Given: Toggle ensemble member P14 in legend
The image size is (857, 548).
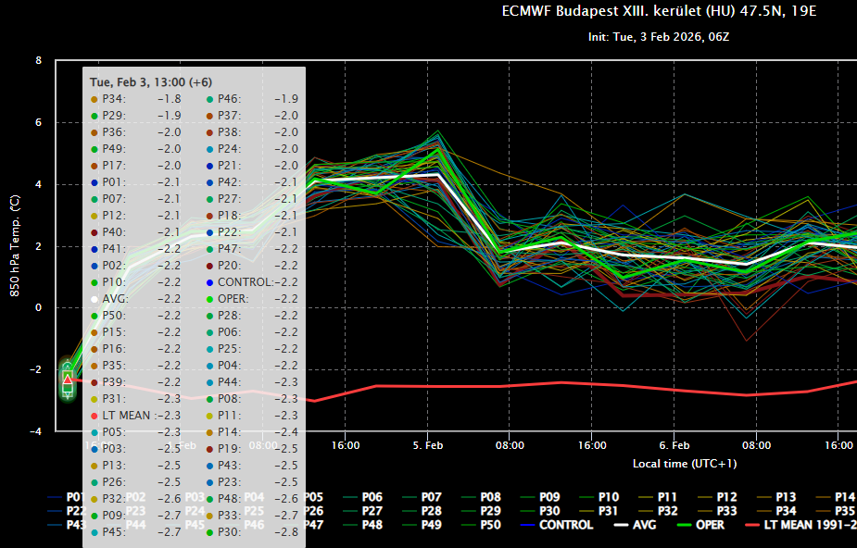Looking at the screenshot, I should (x=843, y=497).
